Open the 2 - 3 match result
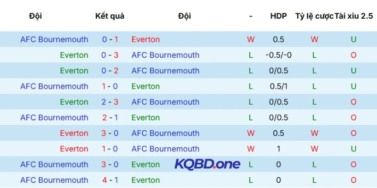 click(x=110, y=102)
